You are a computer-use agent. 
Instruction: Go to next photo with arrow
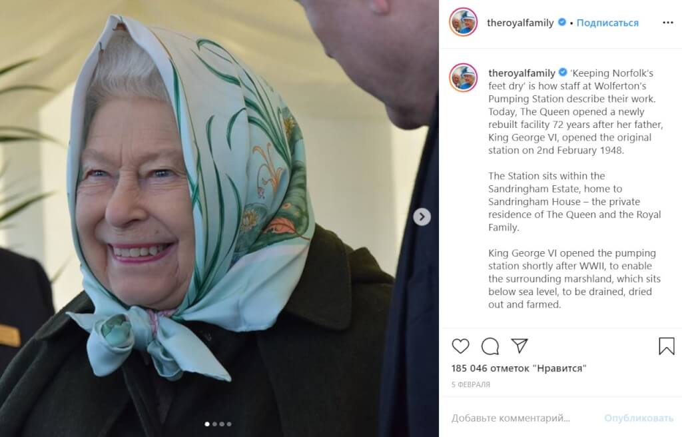point(422,217)
